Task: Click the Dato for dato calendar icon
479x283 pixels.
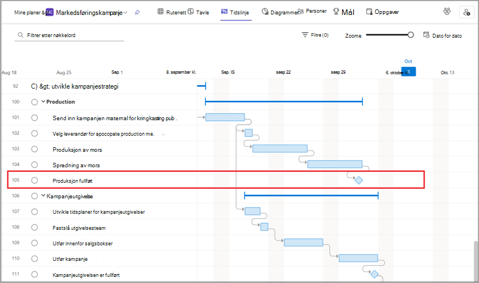Action: (426, 35)
